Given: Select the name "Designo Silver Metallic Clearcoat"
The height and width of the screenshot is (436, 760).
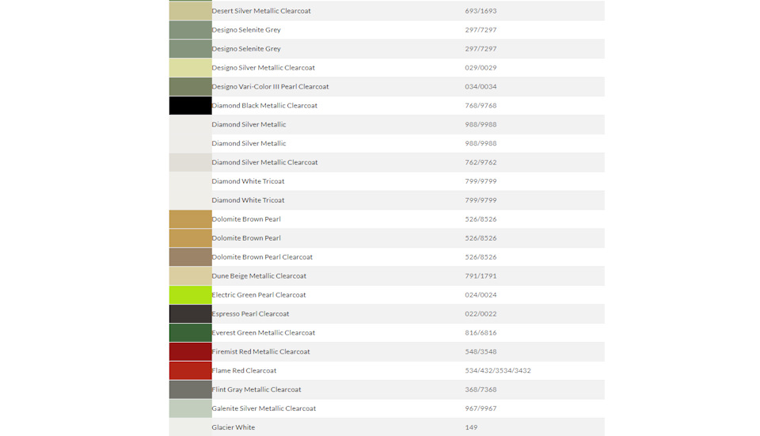Looking at the screenshot, I should click(x=263, y=68).
